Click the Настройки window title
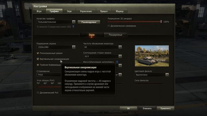The height and width of the screenshot is (116, 207). click(x=40, y=6)
